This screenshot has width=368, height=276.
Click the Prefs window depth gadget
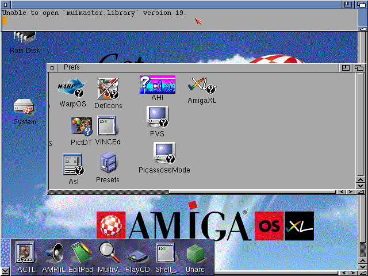[x=359, y=68]
